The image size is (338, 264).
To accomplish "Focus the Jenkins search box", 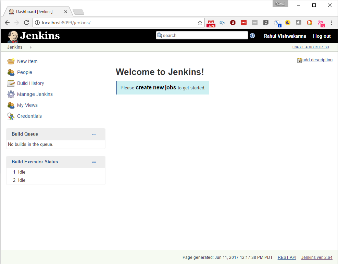I will [x=204, y=35].
